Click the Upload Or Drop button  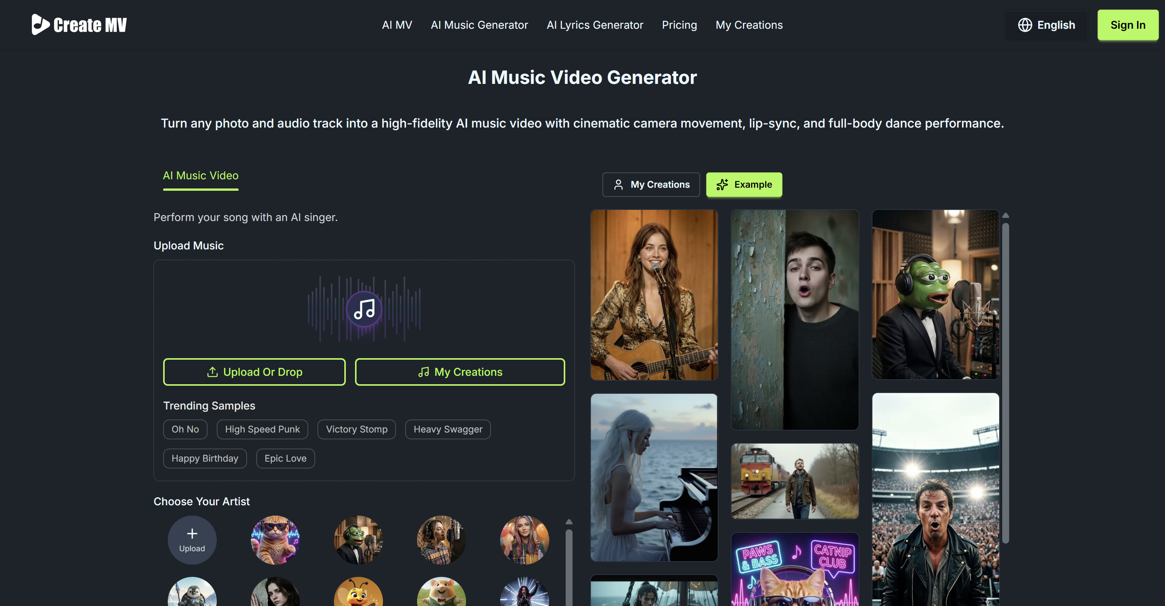254,372
